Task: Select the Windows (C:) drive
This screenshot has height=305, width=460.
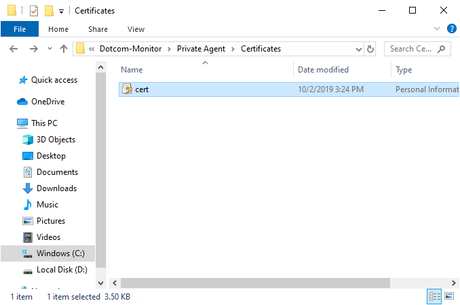Action: pos(47,253)
